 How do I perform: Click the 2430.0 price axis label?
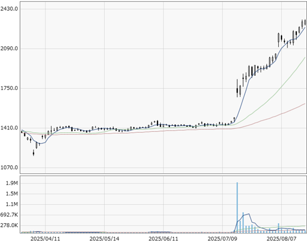pos(9,9)
